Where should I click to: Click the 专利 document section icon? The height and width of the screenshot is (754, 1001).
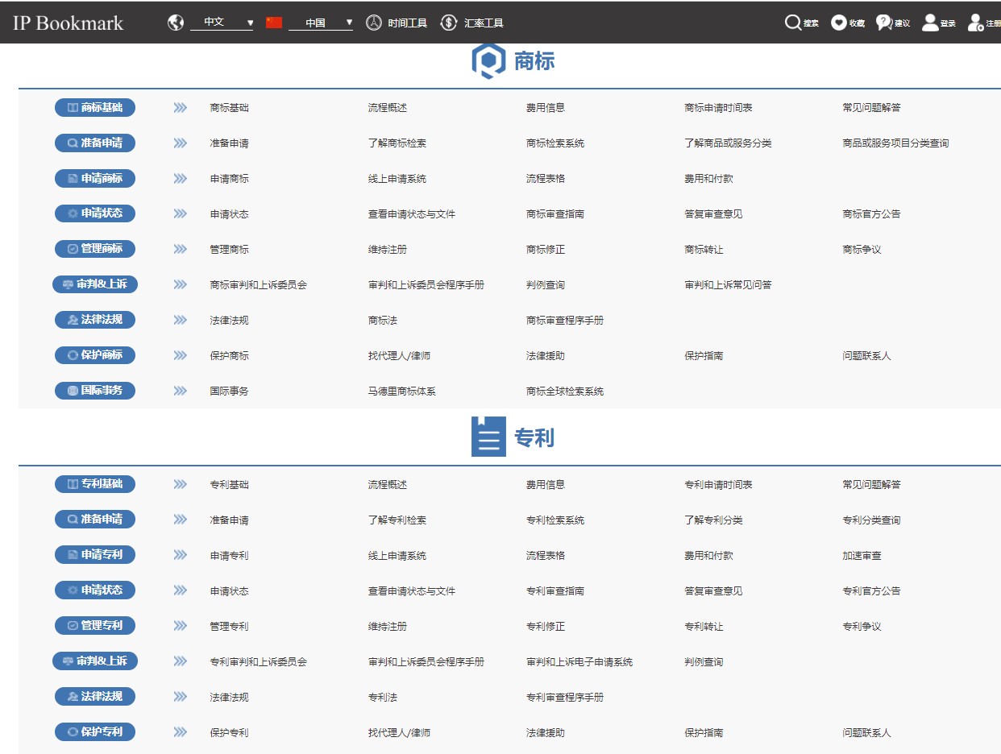point(488,437)
